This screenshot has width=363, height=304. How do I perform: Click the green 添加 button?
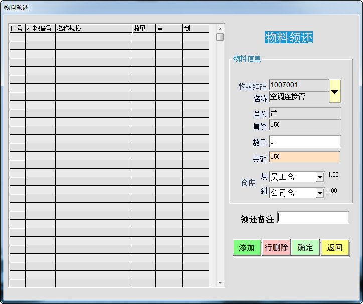tap(247, 247)
